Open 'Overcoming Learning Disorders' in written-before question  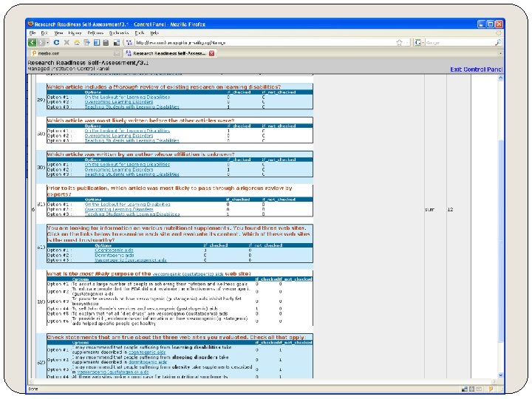(119, 135)
